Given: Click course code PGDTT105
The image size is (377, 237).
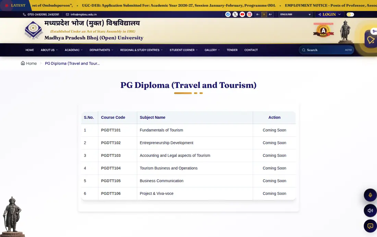Looking at the screenshot, I should click(111, 181).
